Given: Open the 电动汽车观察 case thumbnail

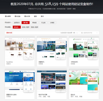Looking at the screenshot, I should [52, 81].
